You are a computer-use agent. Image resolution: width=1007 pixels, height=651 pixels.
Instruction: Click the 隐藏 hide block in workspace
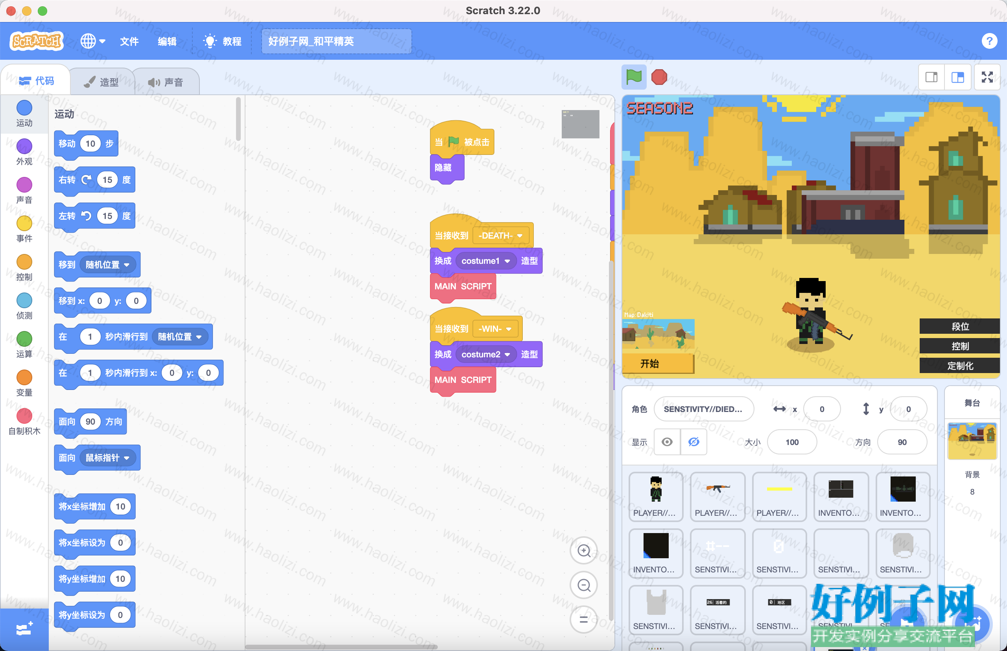click(x=446, y=168)
